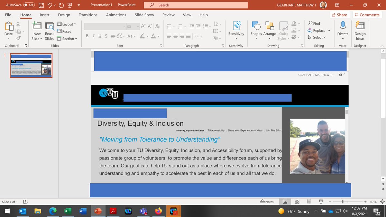
Task: Decrease list indent level icon
Action: [192, 26]
